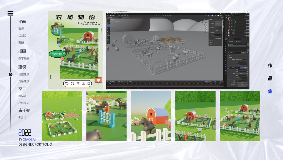Viewport: 283px width, 160px height.
Task: Open the 动画摄影表 editor mode dropdown
Action: pos(113,82)
